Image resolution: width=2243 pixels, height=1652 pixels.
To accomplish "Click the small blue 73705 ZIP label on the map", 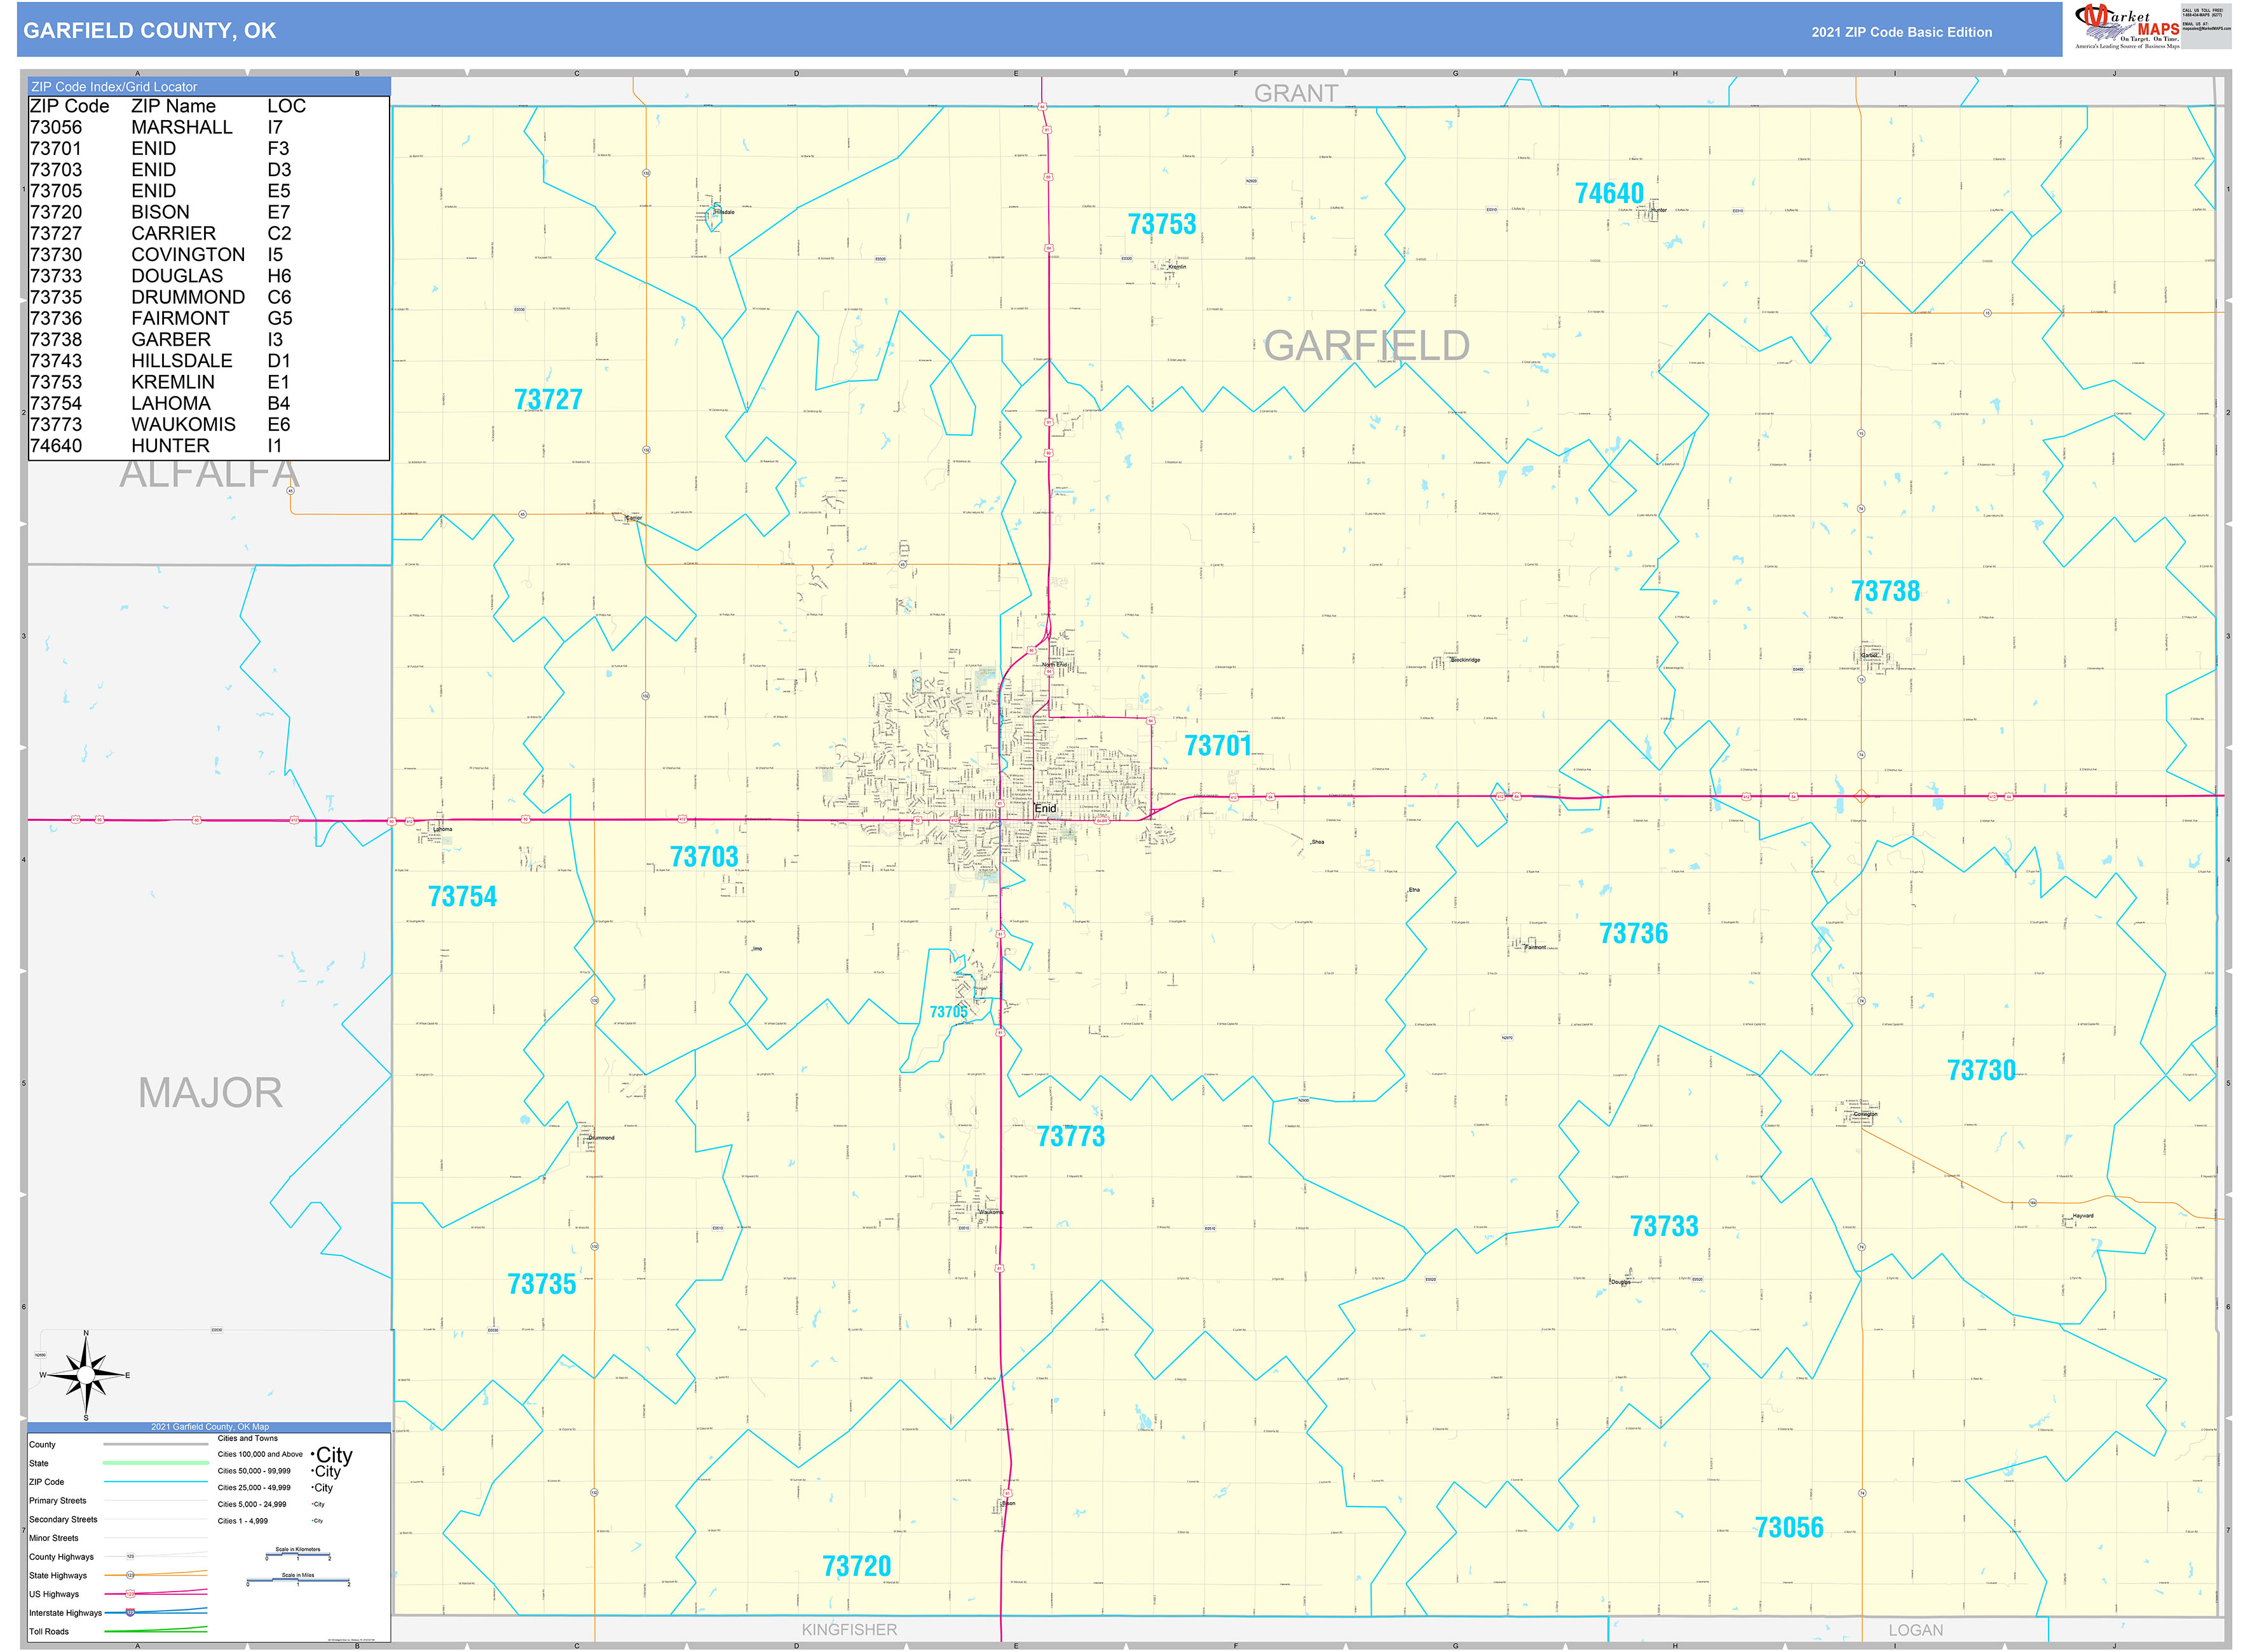I will tap(948, 1012).
